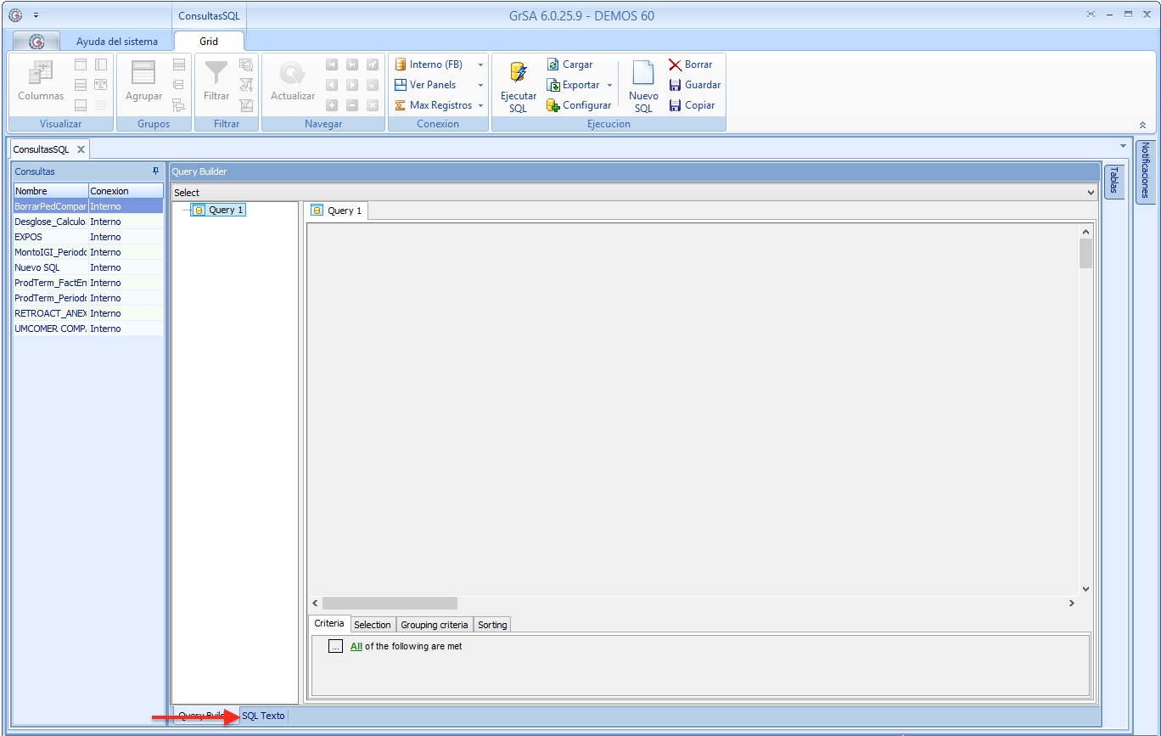Click the Columnas button

click(41, 81)
